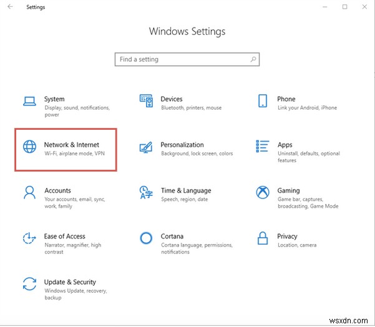Go back with the arrow button
The height and width of the screenshot is (327, 375).
point(10,7)
